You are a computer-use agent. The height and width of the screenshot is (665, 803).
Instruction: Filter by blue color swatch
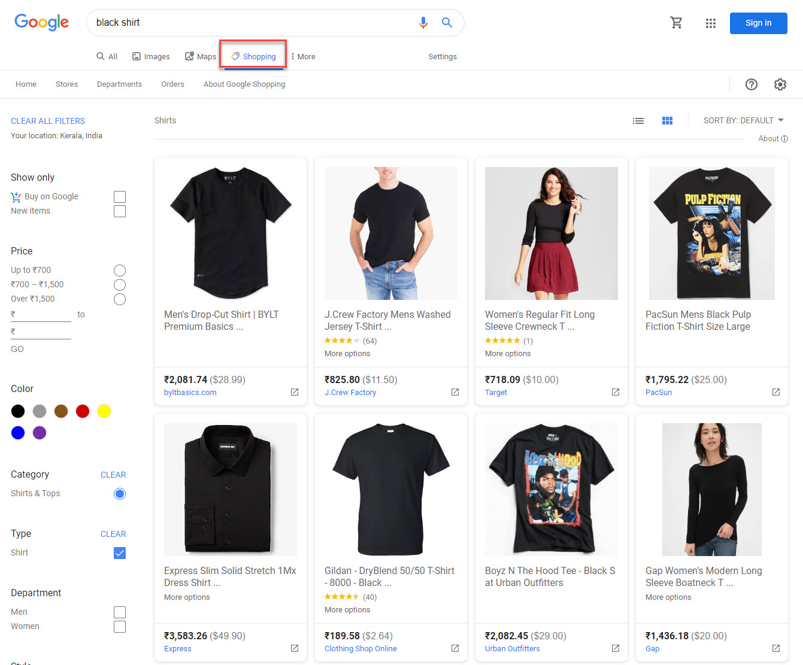click(18, 433)
